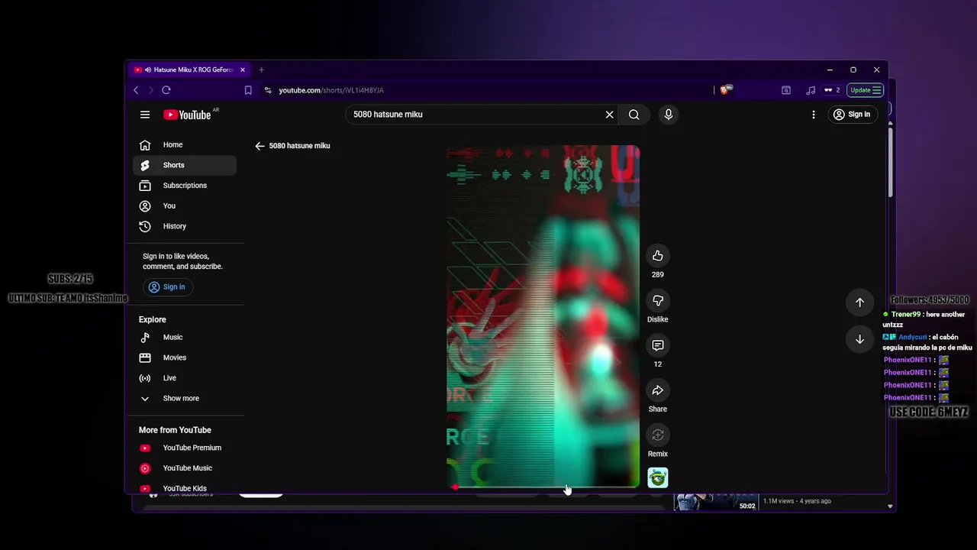Open History in the sidebar
This screenshot has width=977, height=550.
tap(184, 226)
